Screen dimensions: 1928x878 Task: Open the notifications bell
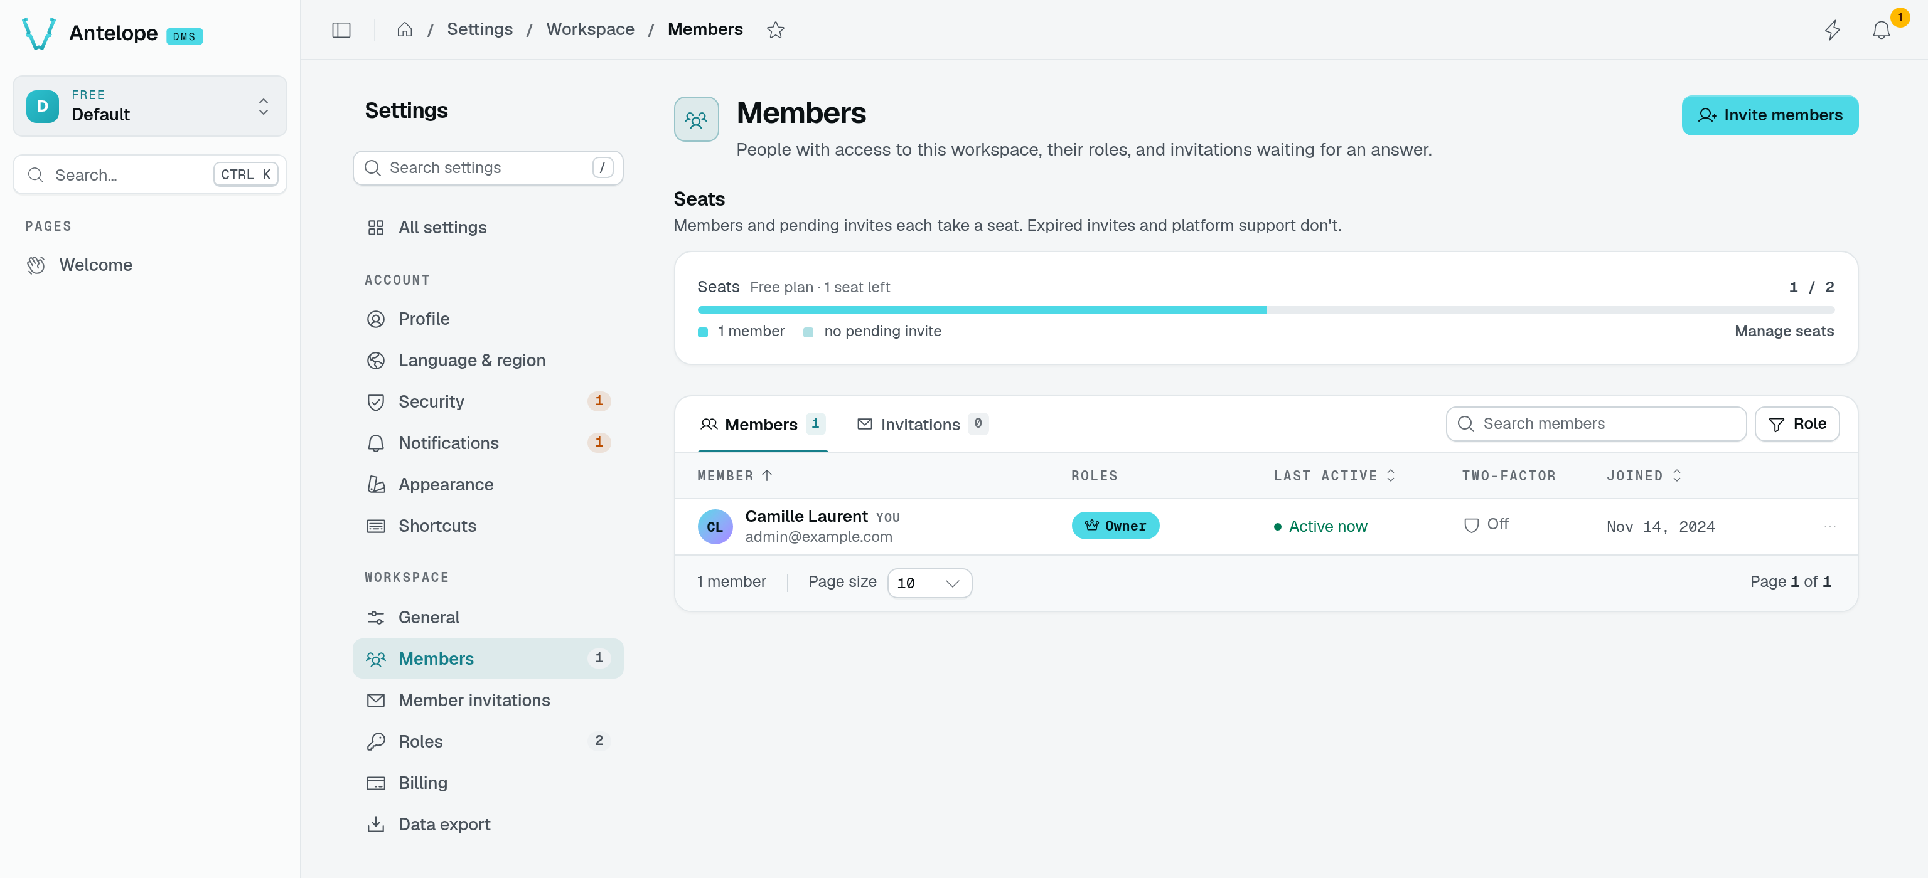click(x=1881, y=30)
